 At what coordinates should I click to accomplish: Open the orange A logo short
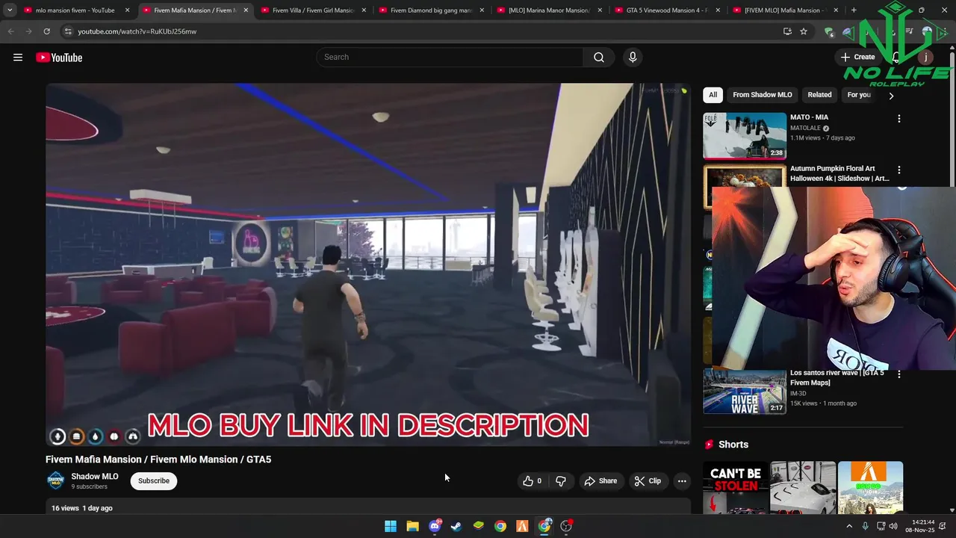[x=870, y=487]
